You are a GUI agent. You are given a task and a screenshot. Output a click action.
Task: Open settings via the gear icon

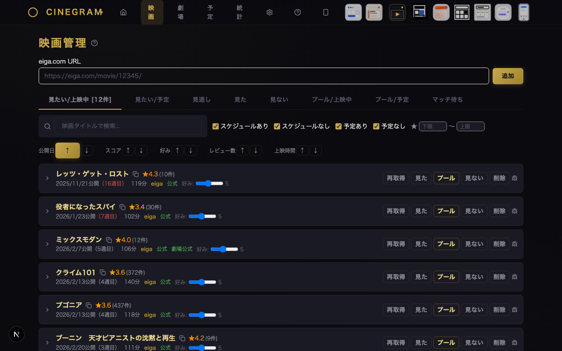click(270, 12)
